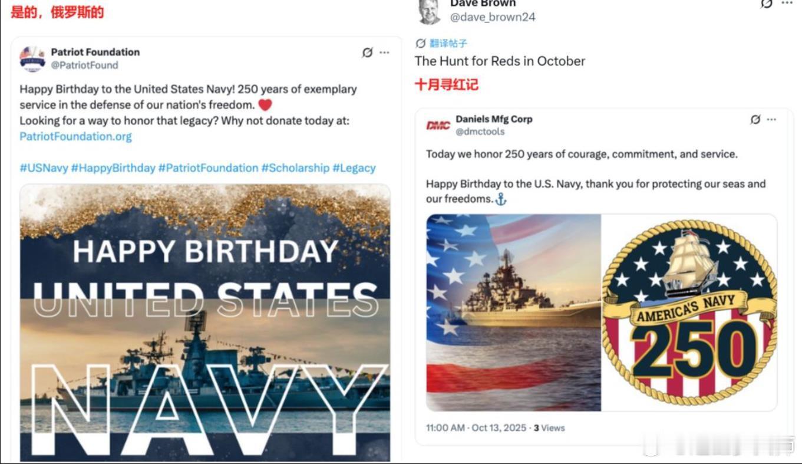Open more options on Daniels Mfg Corp post
Image resolution: width=802 pixels, height=464 pixels.
[771, 120]
